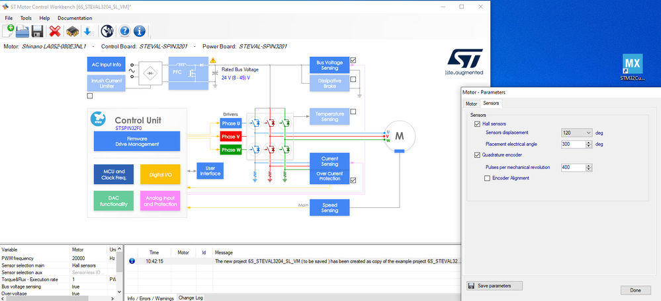Enable the Encoder Alignment checkbox
This screenshot has height=301, width=661.
pos(488,178)
